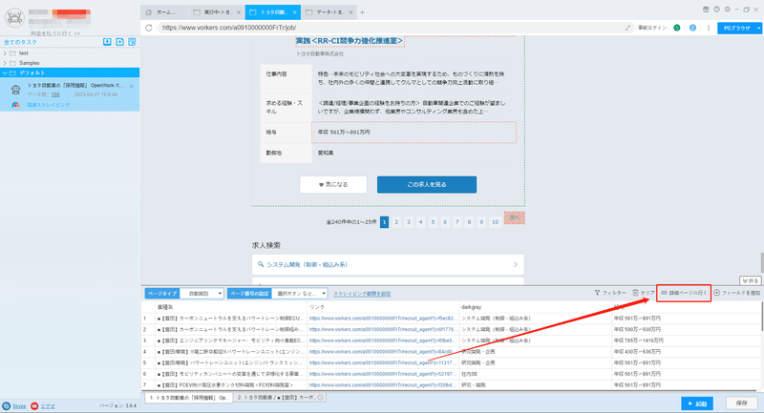Open 料金を払うに行く link
This screenshot has height=413, width=764.
55,33
